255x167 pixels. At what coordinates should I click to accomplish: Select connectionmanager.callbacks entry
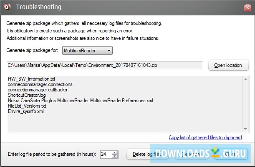pos(38,90)
